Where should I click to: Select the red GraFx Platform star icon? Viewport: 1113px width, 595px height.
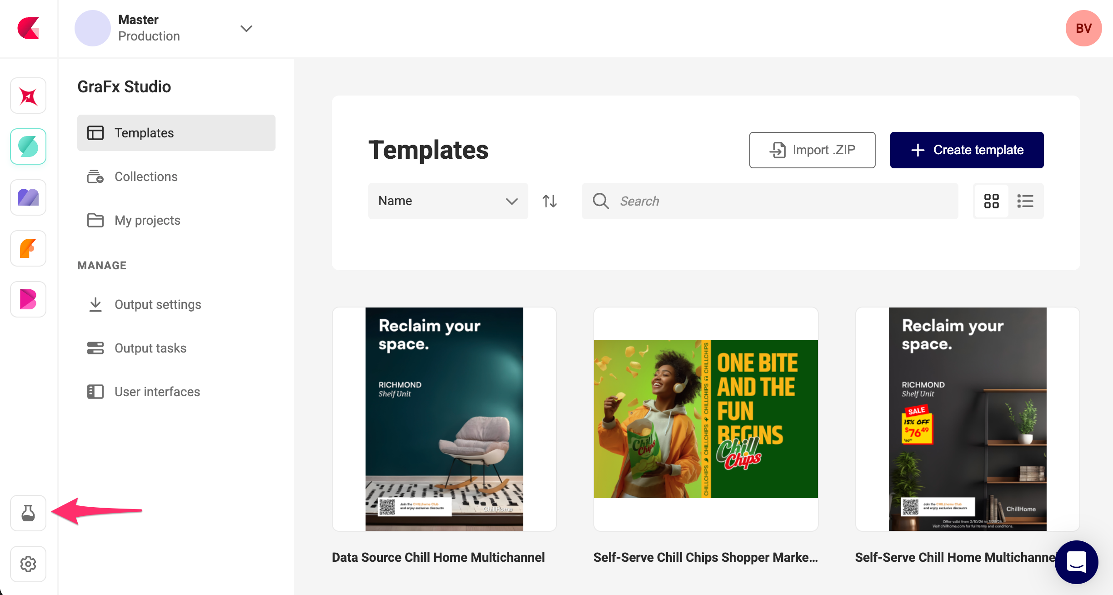tap(28, 96)
